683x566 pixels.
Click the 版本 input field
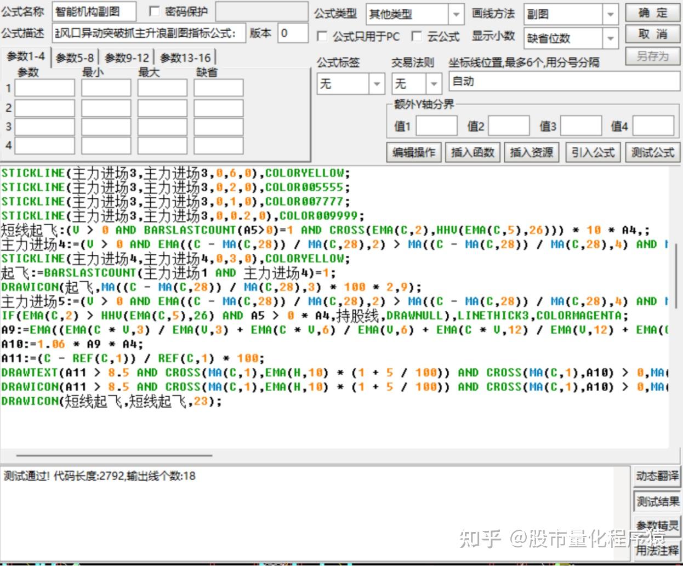293,33
